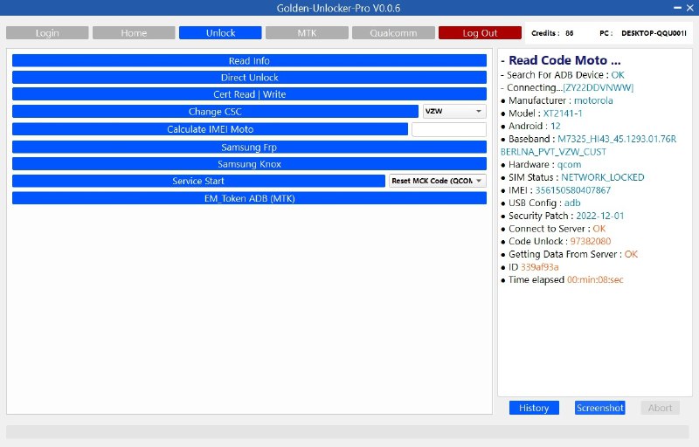699x447 pixels.
Task: Click the device serial ZY22DDVNWW
Action: point(599,87)
